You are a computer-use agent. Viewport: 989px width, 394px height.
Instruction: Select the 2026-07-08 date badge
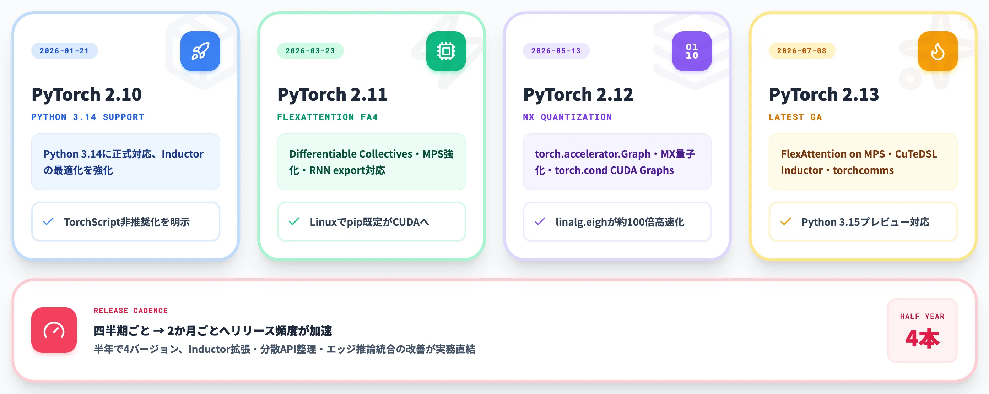[x=801, y=51]
